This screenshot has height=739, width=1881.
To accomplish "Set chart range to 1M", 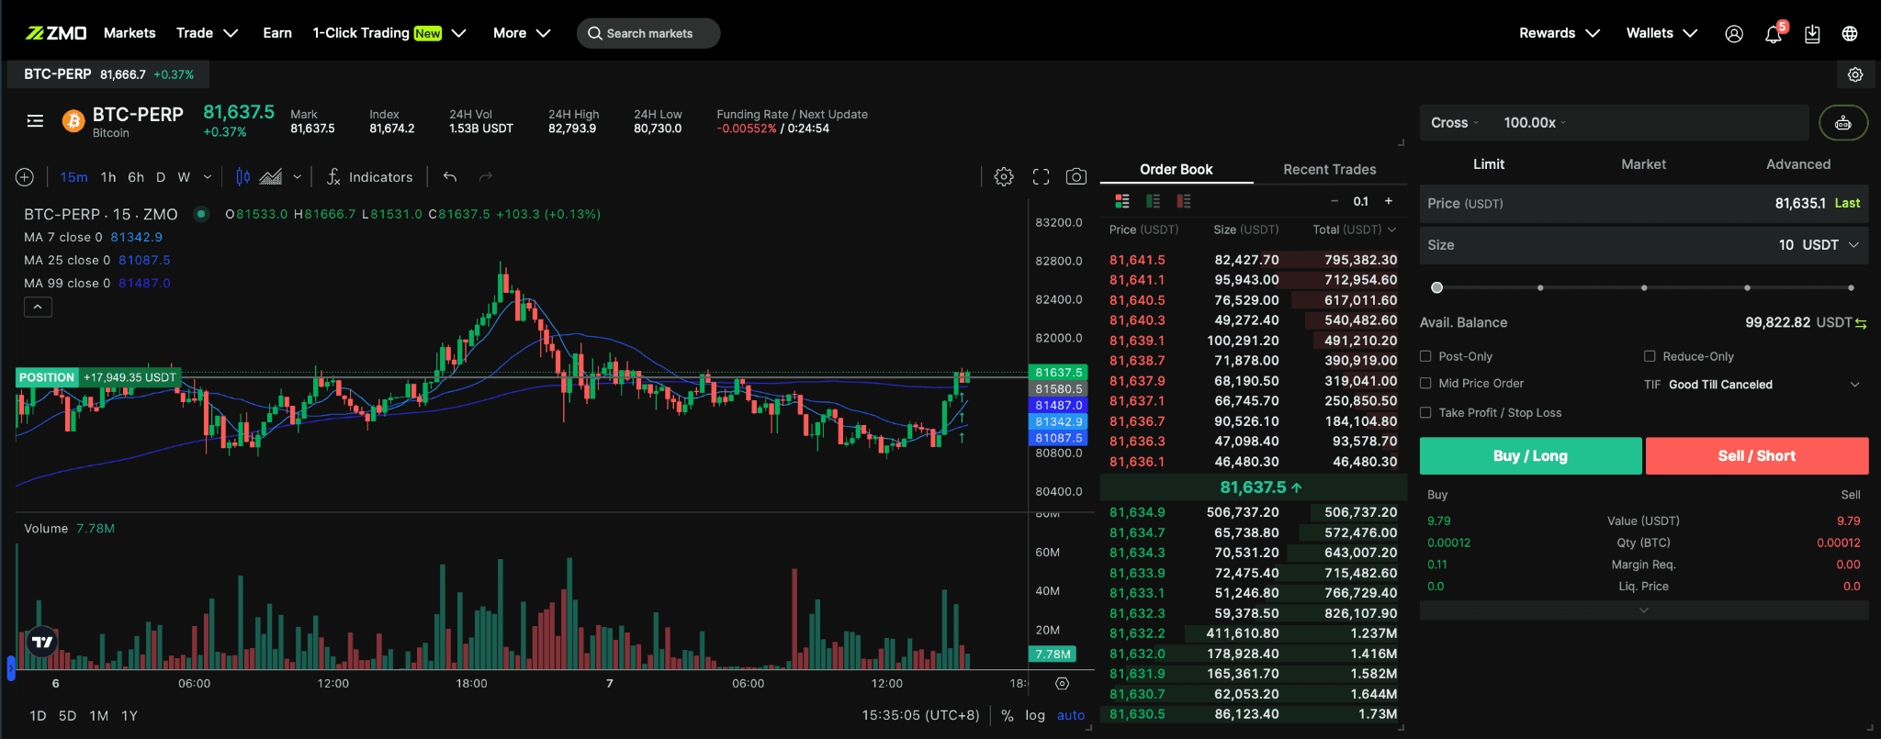I will 99,715.
